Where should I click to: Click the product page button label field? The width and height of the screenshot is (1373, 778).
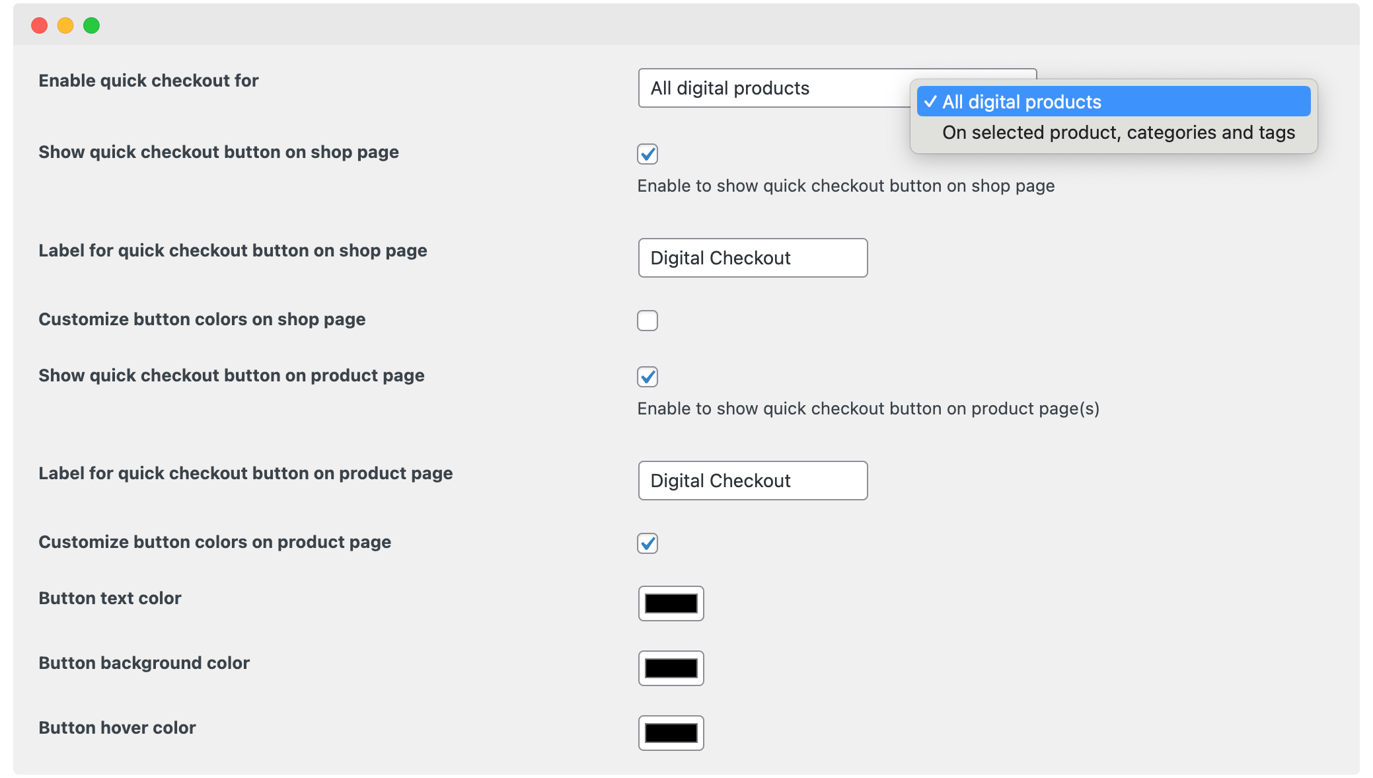pos(752,481)
